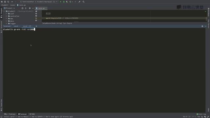Click the bluebell breadcrumb
This screenshot has width=210, height=118.
5,5
